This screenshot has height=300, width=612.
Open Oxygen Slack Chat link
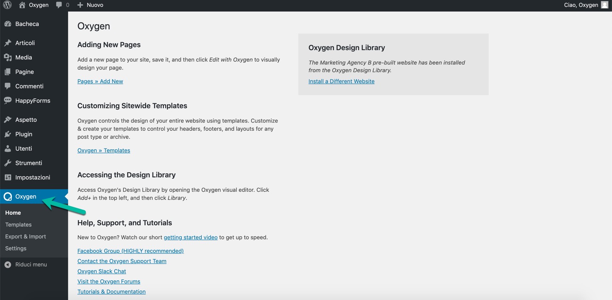coord(102,271)
